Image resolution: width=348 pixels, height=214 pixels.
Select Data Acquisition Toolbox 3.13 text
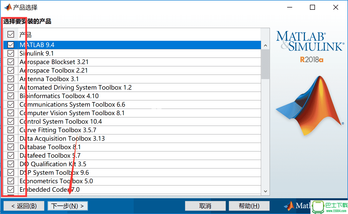[x=62, y=138]
